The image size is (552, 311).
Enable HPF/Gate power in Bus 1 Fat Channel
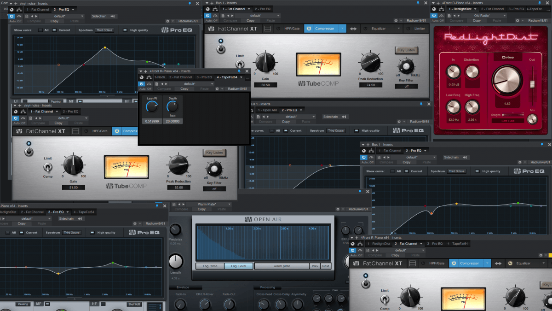(279, 29)
